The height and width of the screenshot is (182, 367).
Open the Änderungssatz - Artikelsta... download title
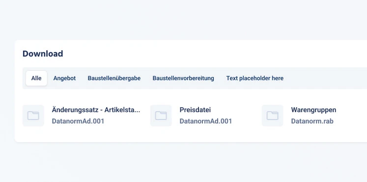pyautogui.click(x=96, y=110)
